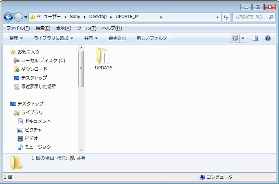Click the ミュージック library icon
This screenshot has width=279, height=184.
pos(20,147)
